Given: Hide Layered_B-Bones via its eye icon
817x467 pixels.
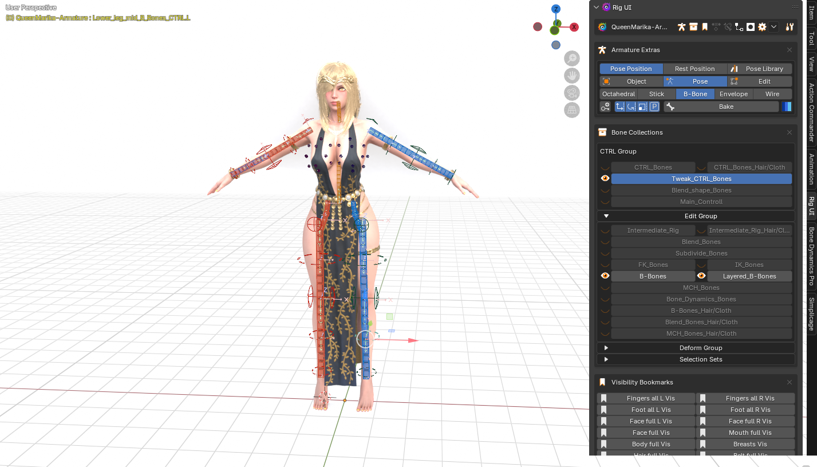Looking at the screenshot, I should tap(701, 276).
